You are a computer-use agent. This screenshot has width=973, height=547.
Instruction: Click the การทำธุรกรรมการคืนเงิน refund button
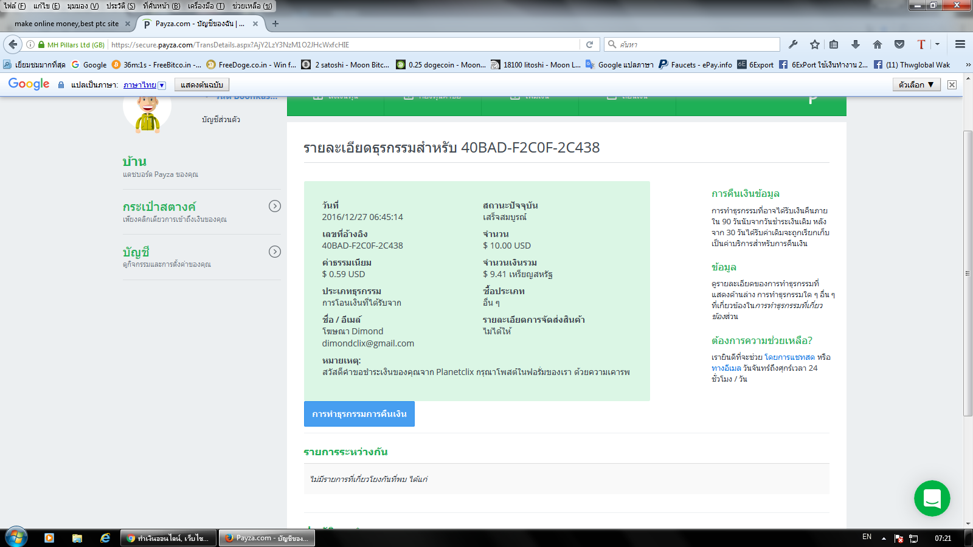click(359, 414)
